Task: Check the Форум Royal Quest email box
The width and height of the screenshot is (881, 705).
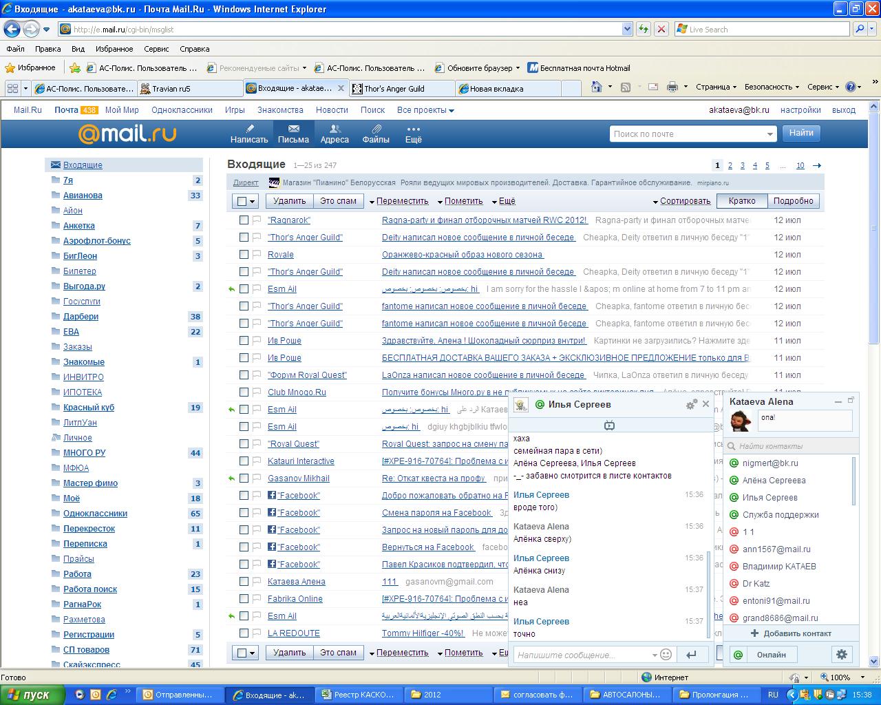Action: tap(244, 375)
